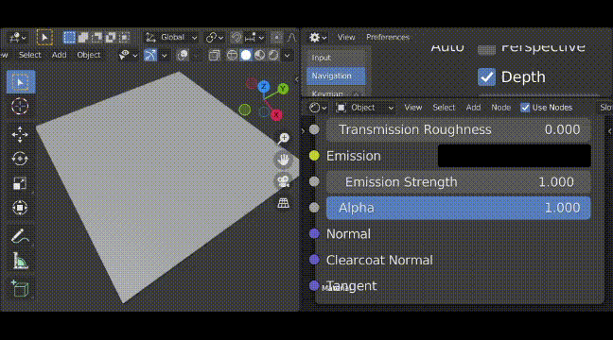Activate the Measure tool

[x=20, y=261]
